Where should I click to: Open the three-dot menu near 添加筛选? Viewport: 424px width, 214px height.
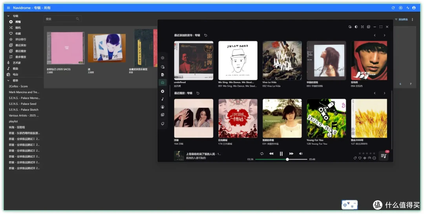(412, 20)
